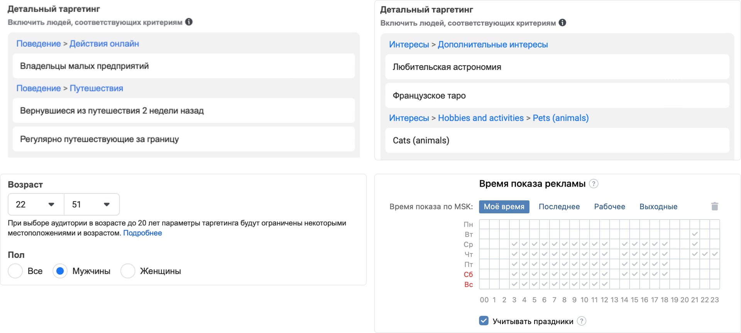Toggle the Вт 21 hour schedule cell
741x333 pixels.
click(695, 234)
